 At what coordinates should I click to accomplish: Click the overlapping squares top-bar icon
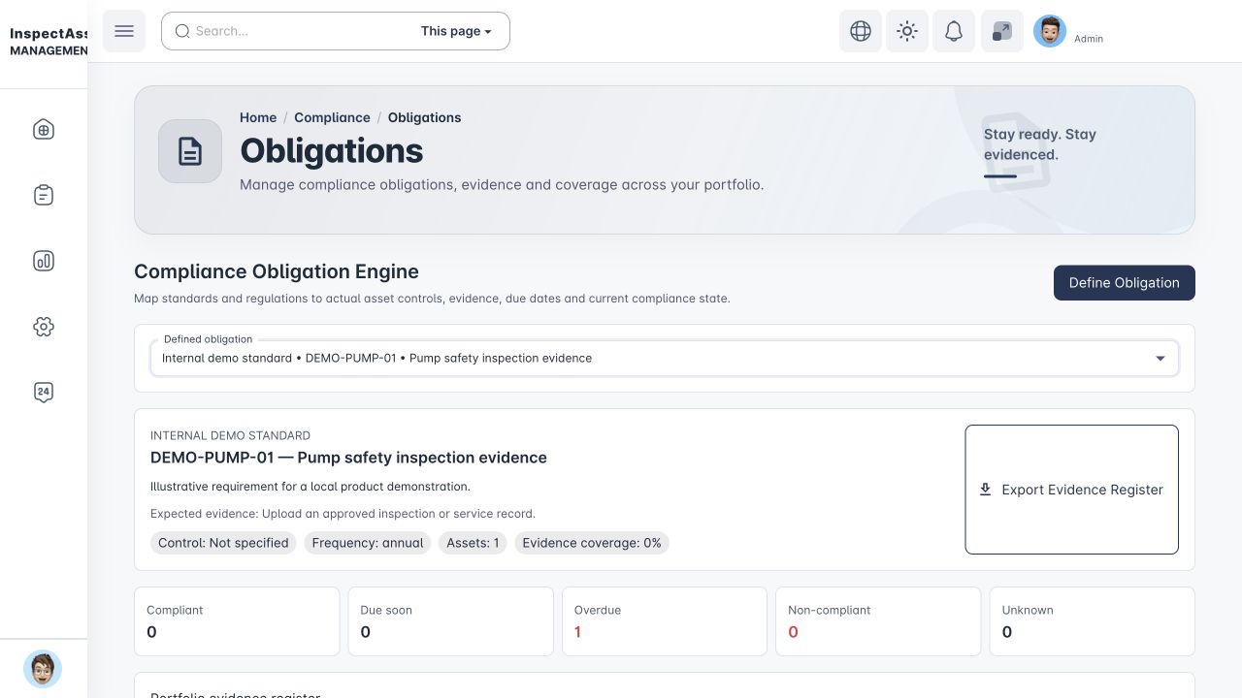point(1002,31)
